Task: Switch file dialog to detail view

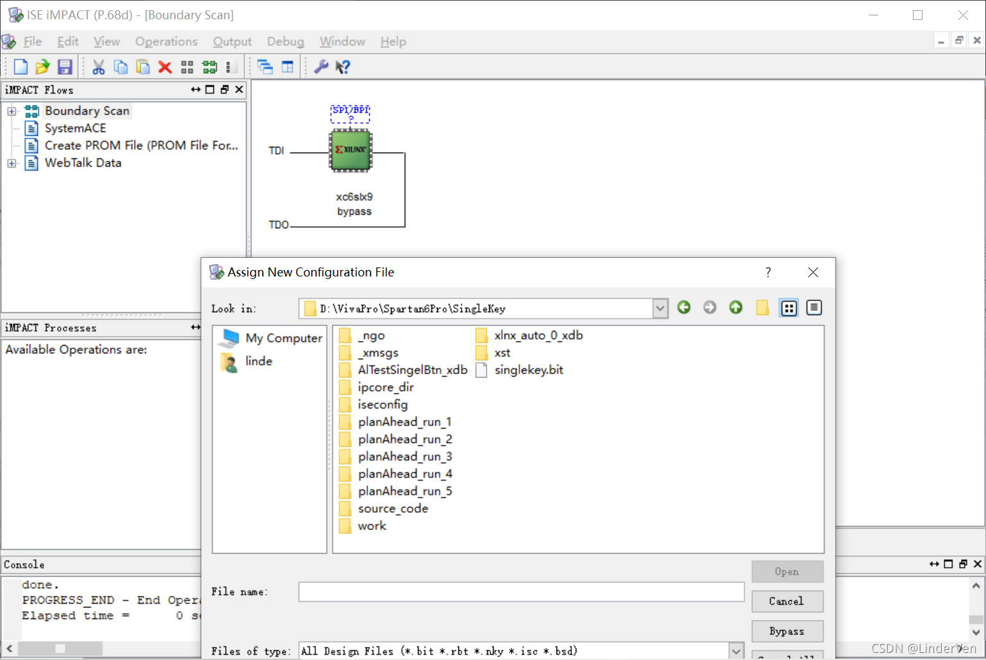Action: click(x=814, y=308)
